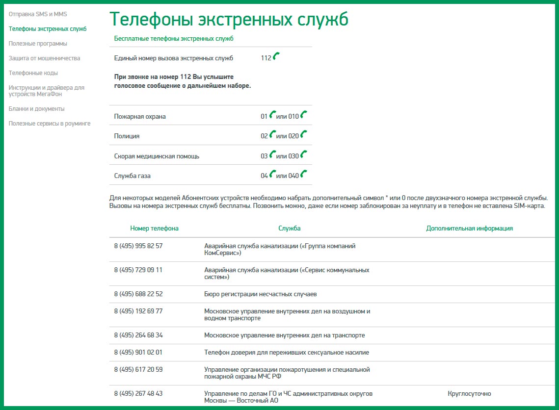Click the handset icon next to 020
The width and height of the screenshot is (559, 410).
pos(304,134)
